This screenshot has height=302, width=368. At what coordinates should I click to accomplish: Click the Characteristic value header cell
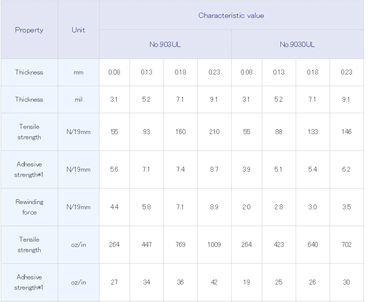point(231,16)
